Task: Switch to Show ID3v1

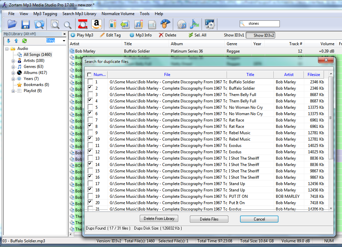Action: pyautogui.click(x=234, y=35)
